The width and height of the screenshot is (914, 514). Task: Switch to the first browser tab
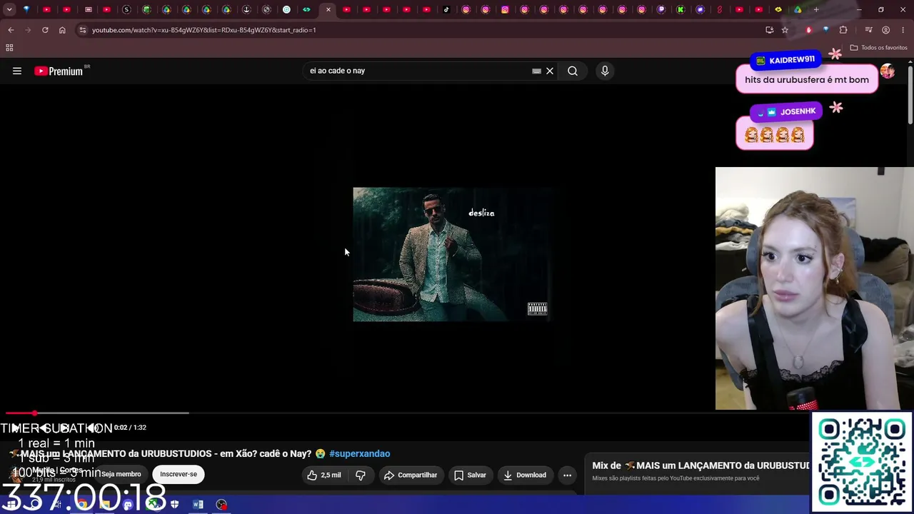pyautogui.click(x=26, y=9)
